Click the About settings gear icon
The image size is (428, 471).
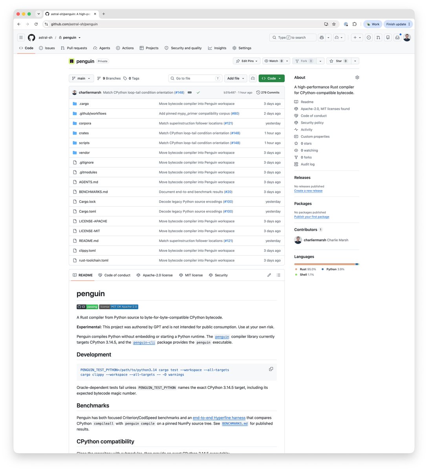point(357,77)
